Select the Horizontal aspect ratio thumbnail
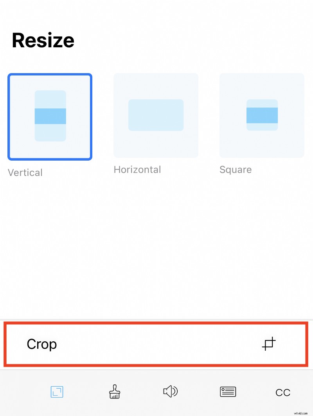Viewport: 313px width, 416px height. [x=156, y=115]
